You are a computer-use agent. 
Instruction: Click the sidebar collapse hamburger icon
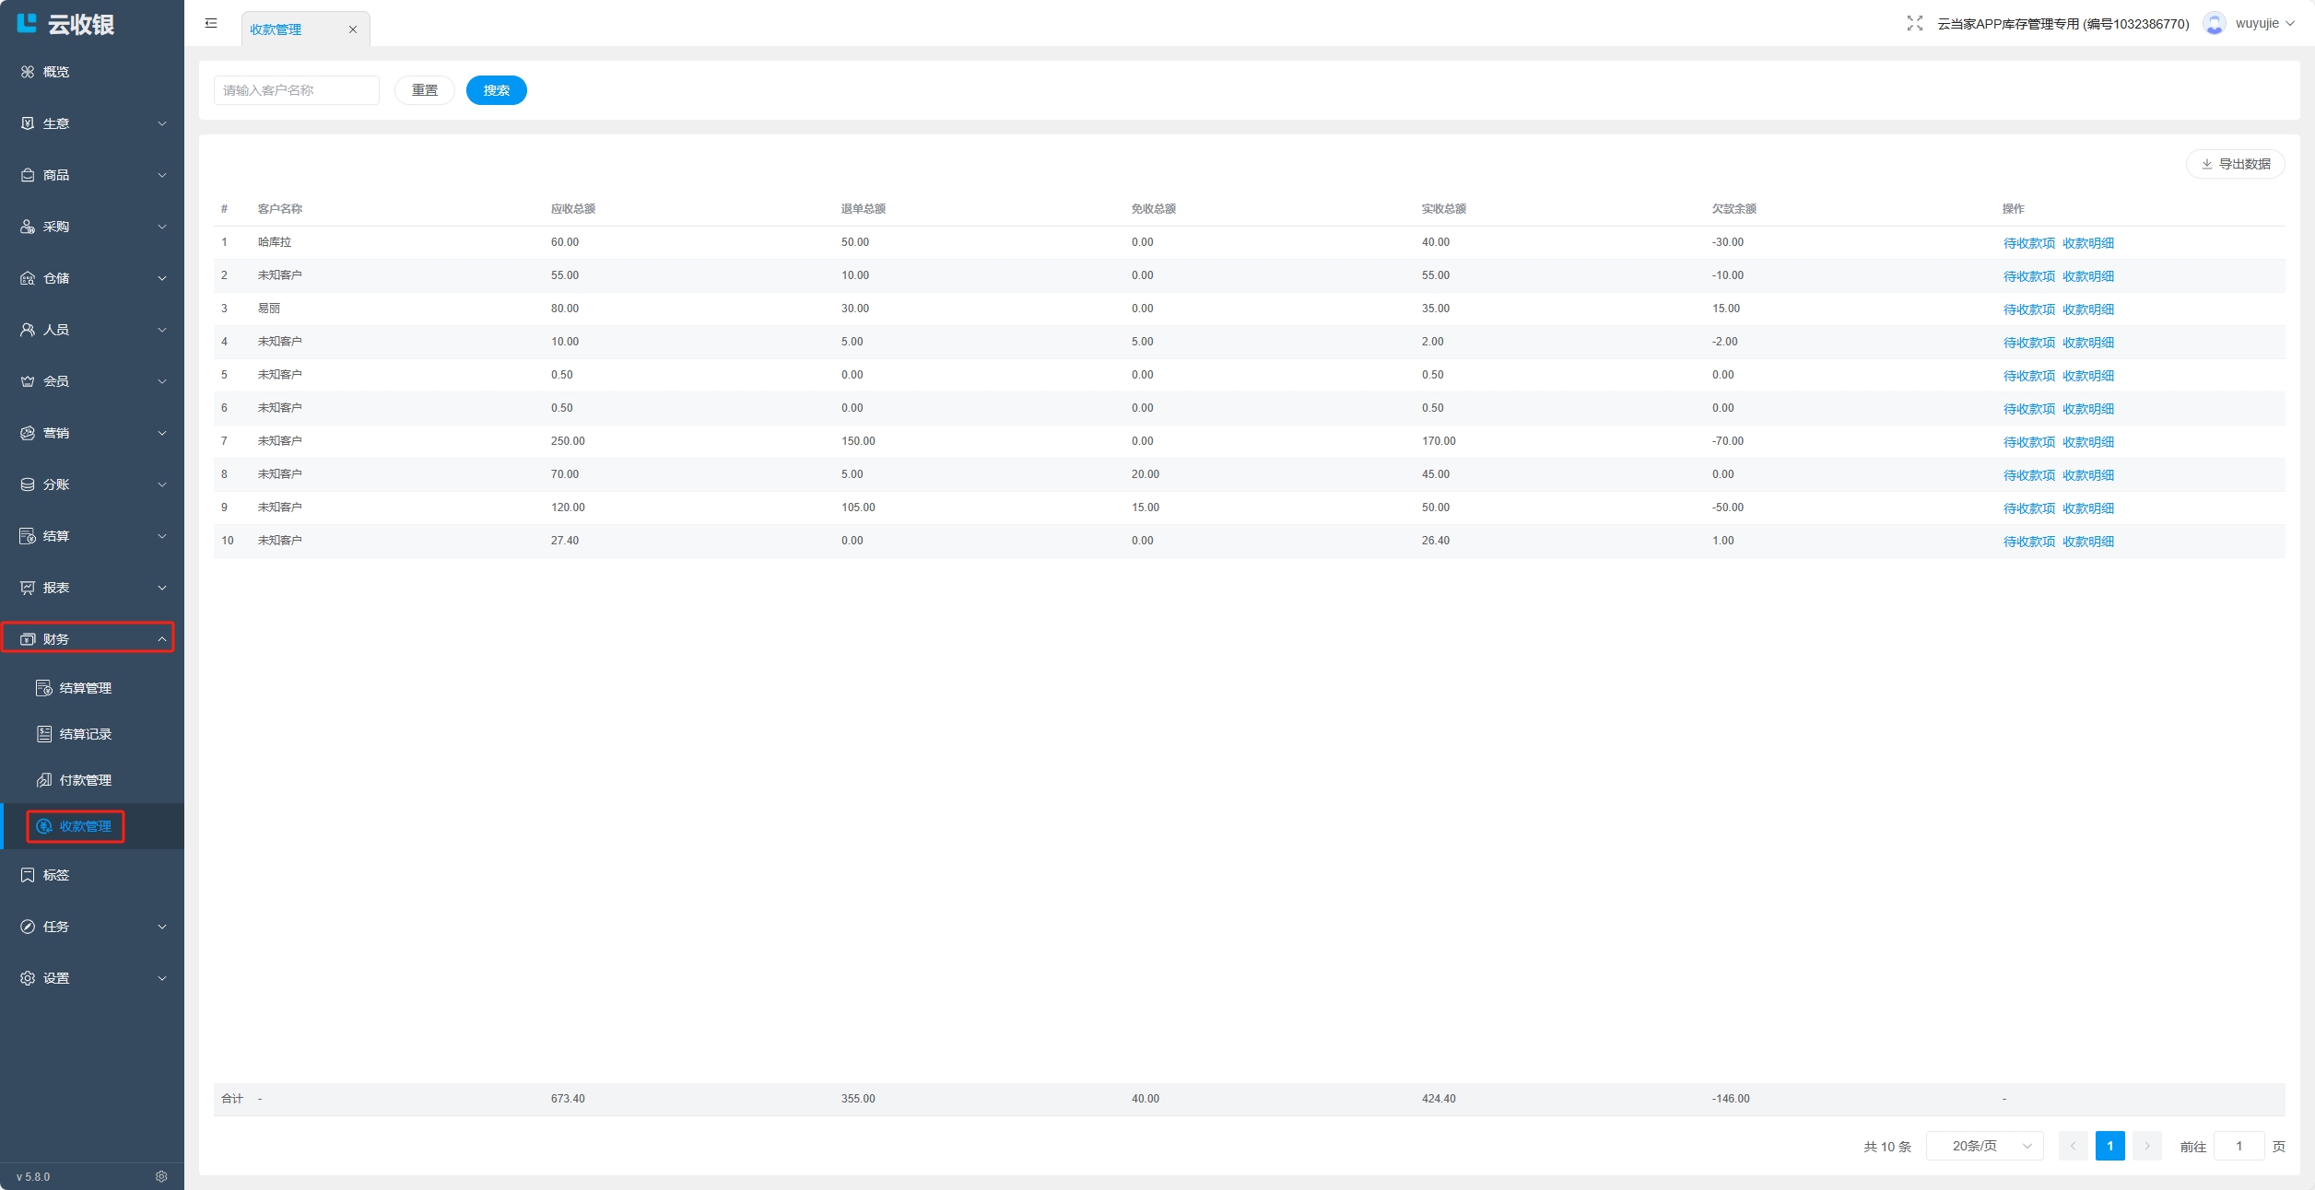211,23
